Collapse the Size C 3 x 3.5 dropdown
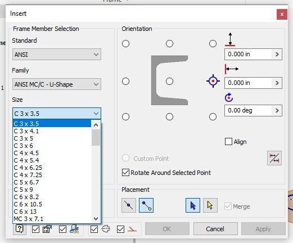Screen dimensions: 293x243 [x=57, y=114]
